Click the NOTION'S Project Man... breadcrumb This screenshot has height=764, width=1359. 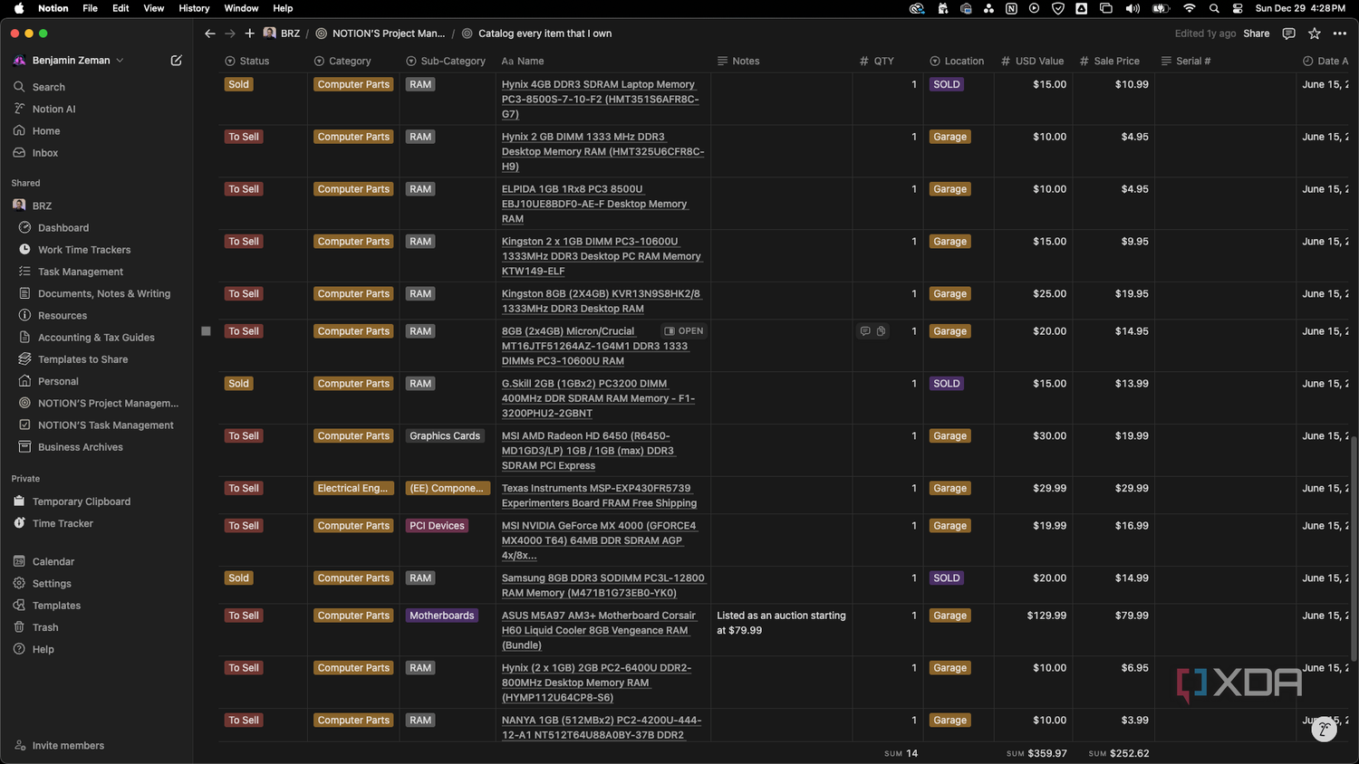pyautogui.click(x=380, y=33)
